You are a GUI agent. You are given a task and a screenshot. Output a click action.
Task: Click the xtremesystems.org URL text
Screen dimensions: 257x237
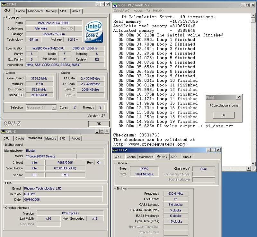pos(150,144)
